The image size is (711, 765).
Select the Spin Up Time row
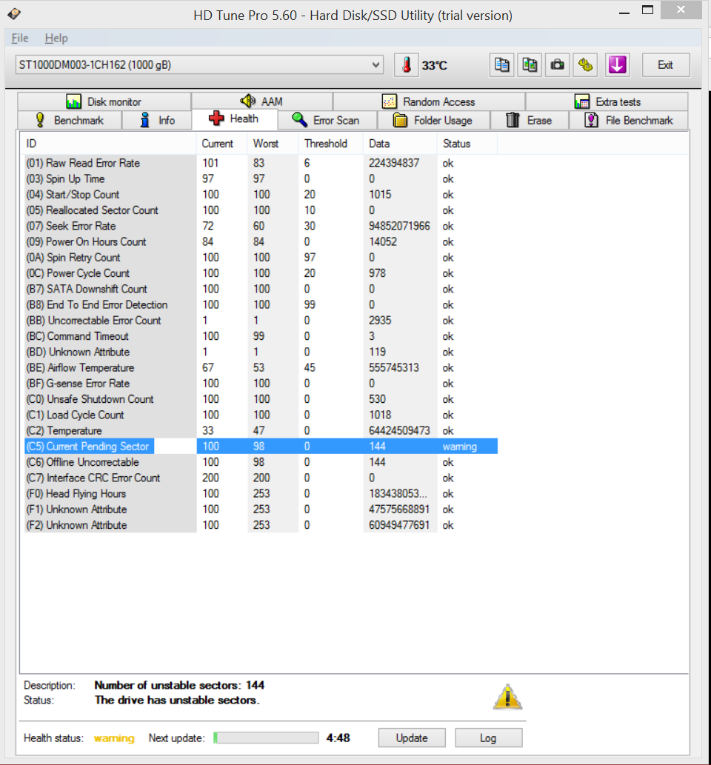click(261, 178)
